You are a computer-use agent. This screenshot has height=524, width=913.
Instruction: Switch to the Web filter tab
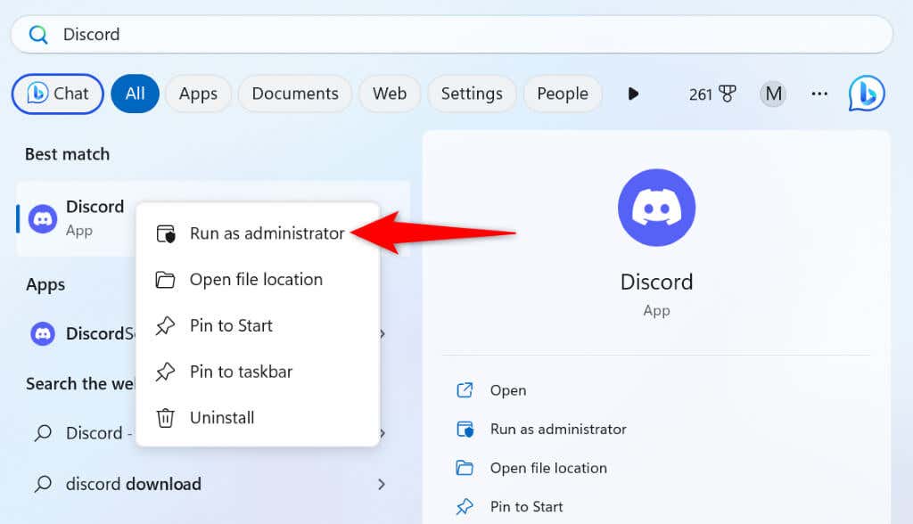390,94
